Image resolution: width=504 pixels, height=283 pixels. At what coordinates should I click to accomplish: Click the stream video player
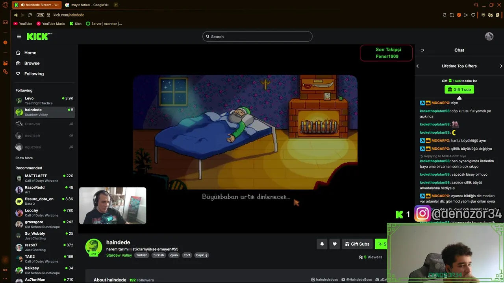coord(246,138)
